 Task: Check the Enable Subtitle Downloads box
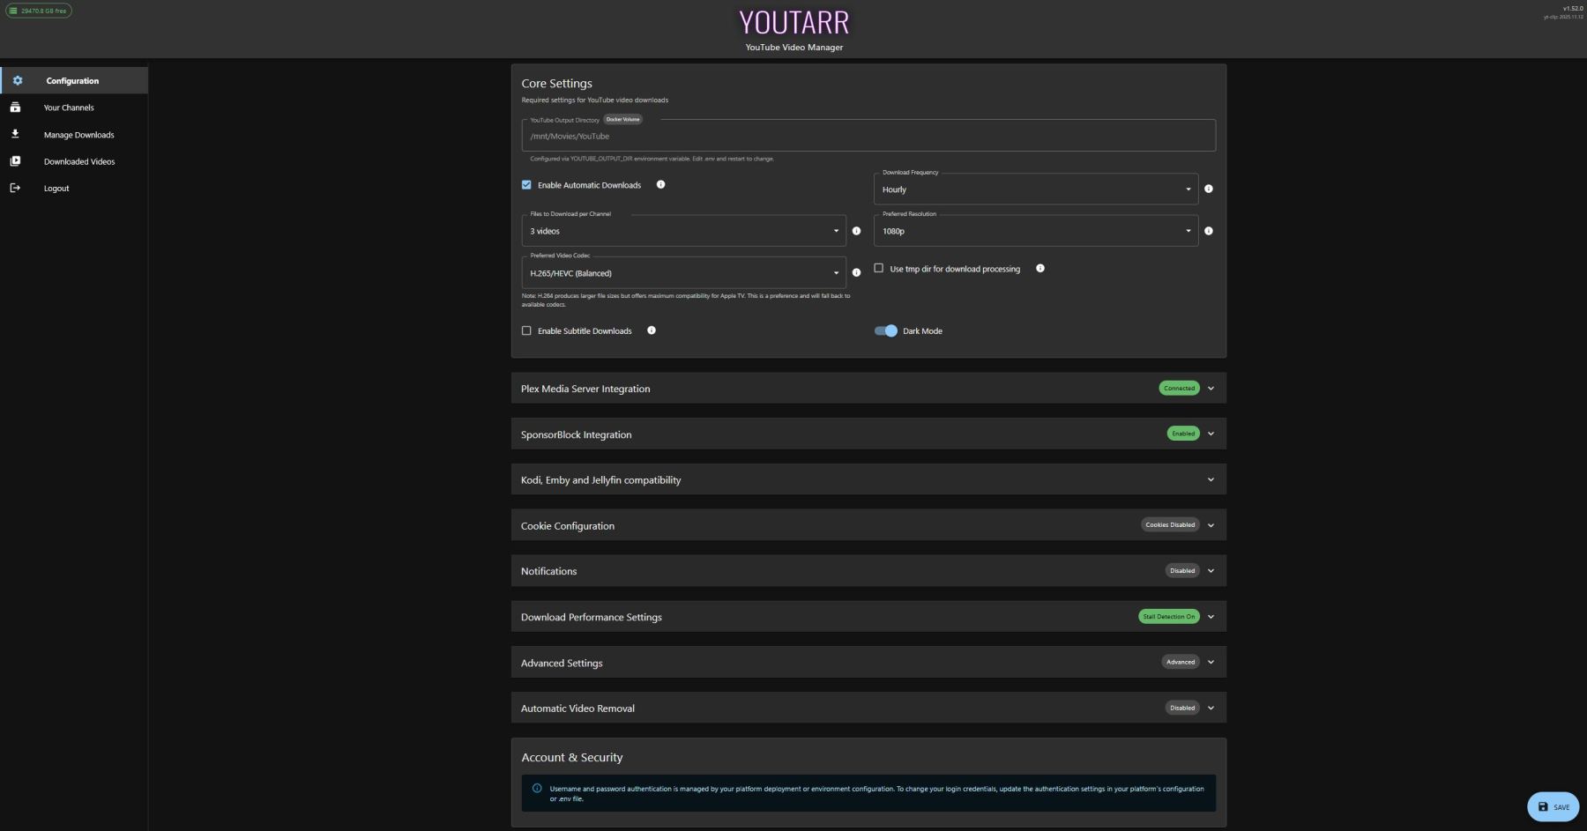point(526,330)
